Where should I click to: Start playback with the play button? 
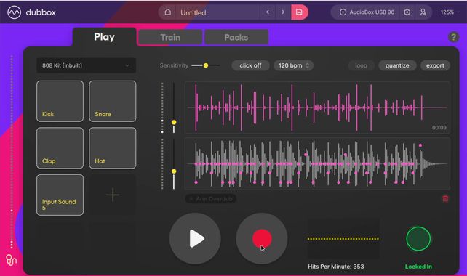tap(195, 238)
